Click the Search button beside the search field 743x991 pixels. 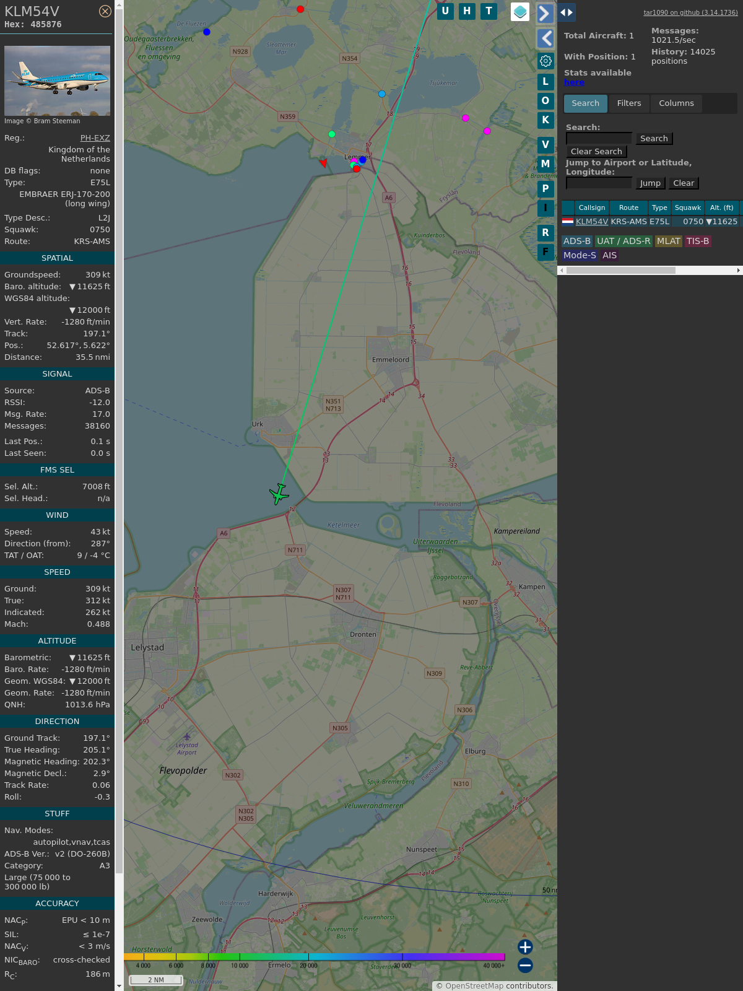[x=654, y=139]
